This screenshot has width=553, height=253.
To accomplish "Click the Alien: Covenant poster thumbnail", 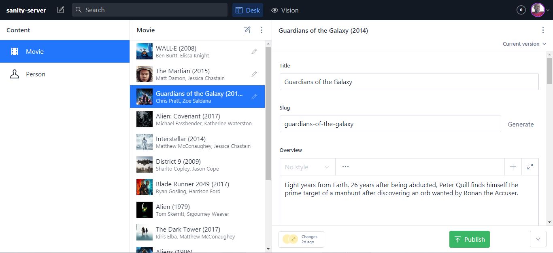I will pos(145,119).
